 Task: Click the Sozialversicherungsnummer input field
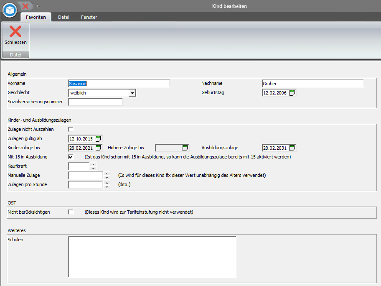[x=96, y=102]
